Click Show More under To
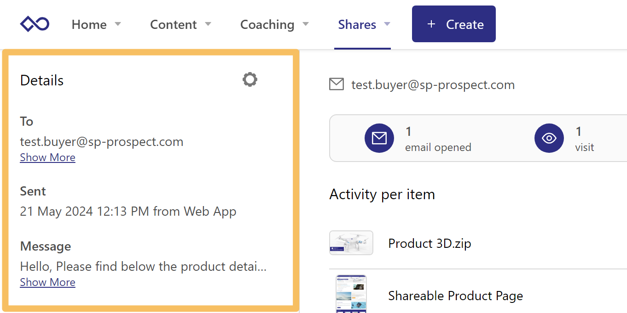 (x=48, y=157)
